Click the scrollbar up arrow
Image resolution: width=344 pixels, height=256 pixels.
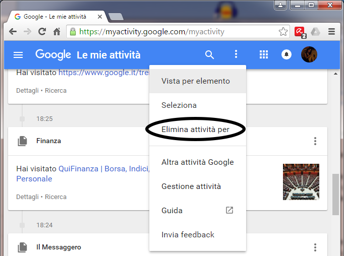[335, 74]
